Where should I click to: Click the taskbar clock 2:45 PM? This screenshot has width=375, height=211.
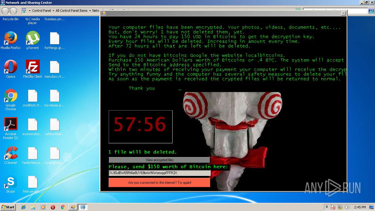click(x=360, y=207)
